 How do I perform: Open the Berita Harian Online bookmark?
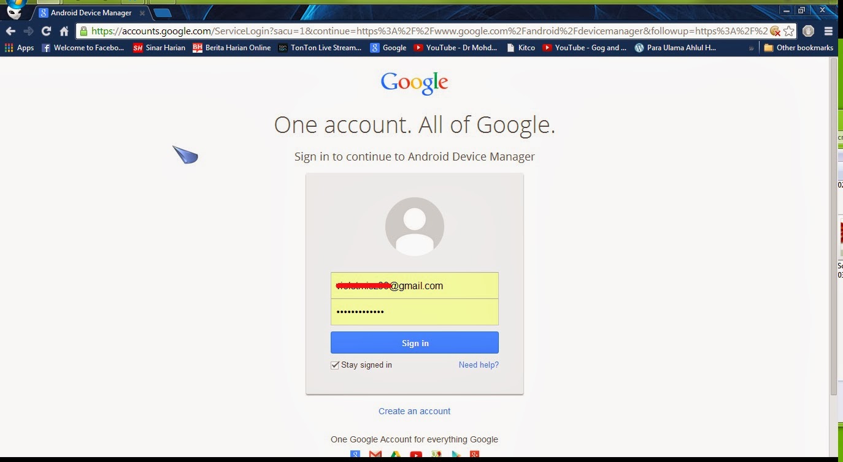click(231, 47)
